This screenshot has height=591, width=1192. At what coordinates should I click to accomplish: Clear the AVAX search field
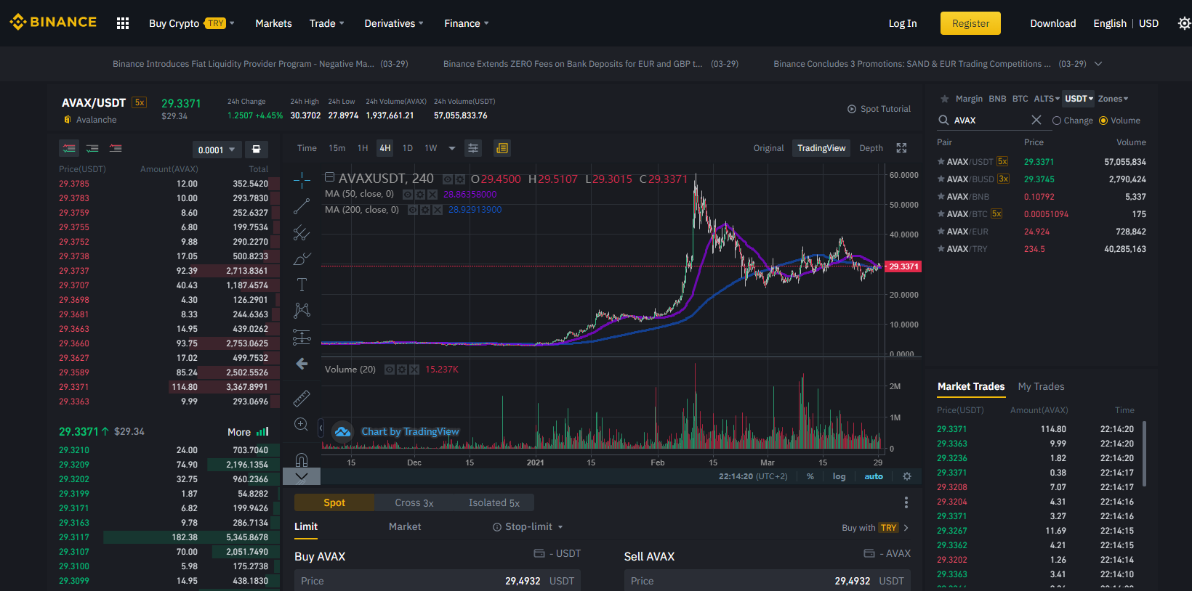[x=1036, y=120]
